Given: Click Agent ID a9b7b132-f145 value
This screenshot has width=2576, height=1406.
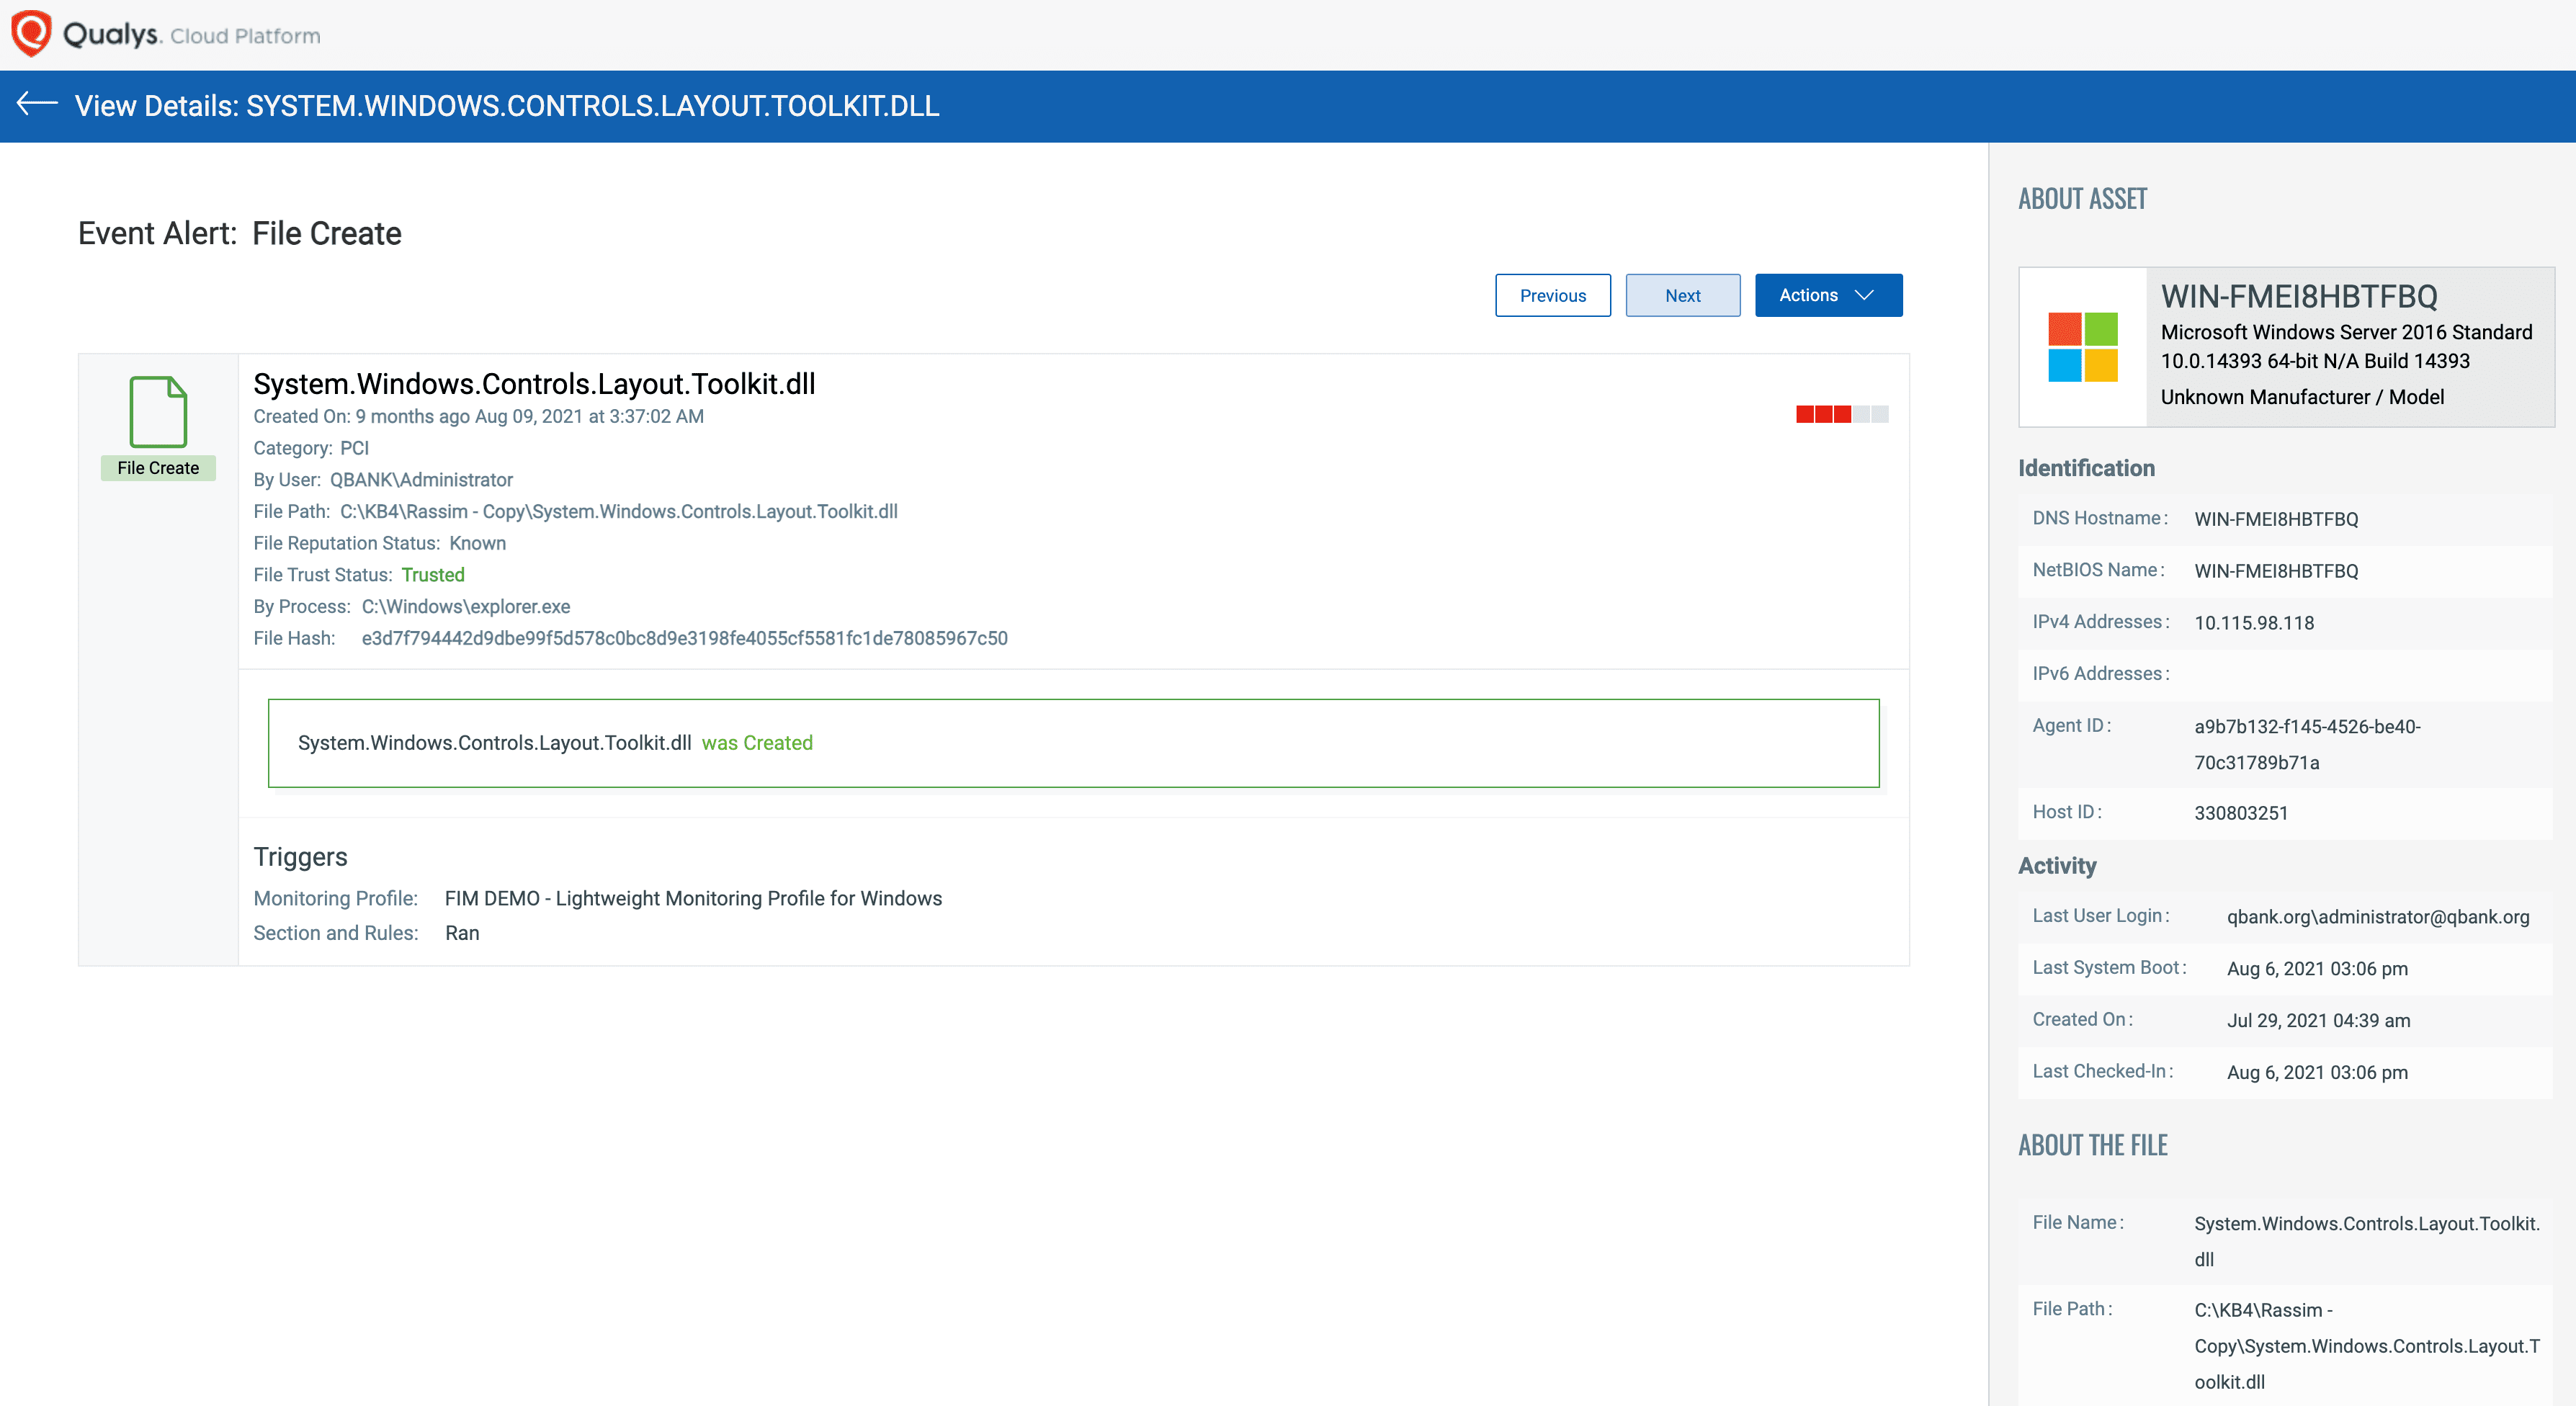Looking at the screenshot, I should tap(2307, 744).
